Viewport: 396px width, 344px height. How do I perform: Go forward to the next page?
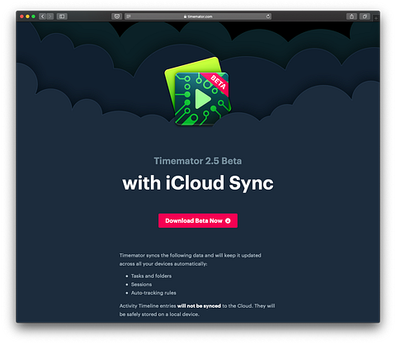click(49, 16)
